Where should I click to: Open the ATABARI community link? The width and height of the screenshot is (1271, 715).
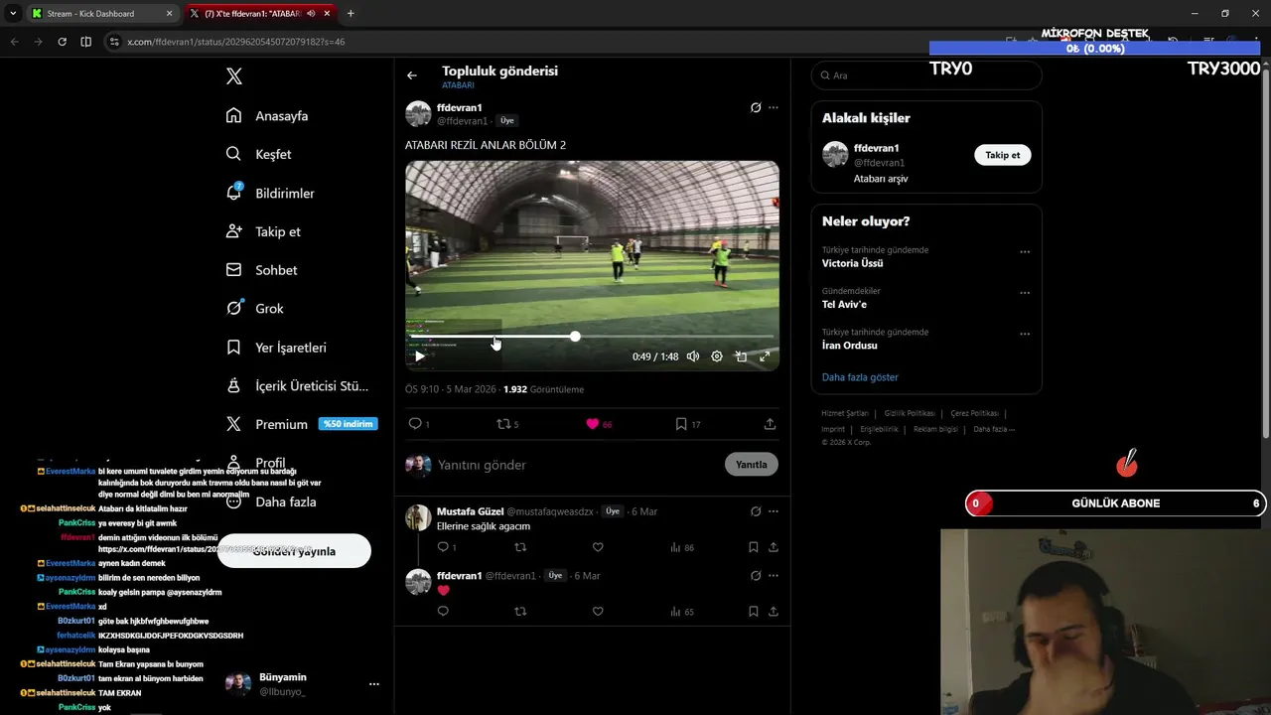[x=458, y=85]
